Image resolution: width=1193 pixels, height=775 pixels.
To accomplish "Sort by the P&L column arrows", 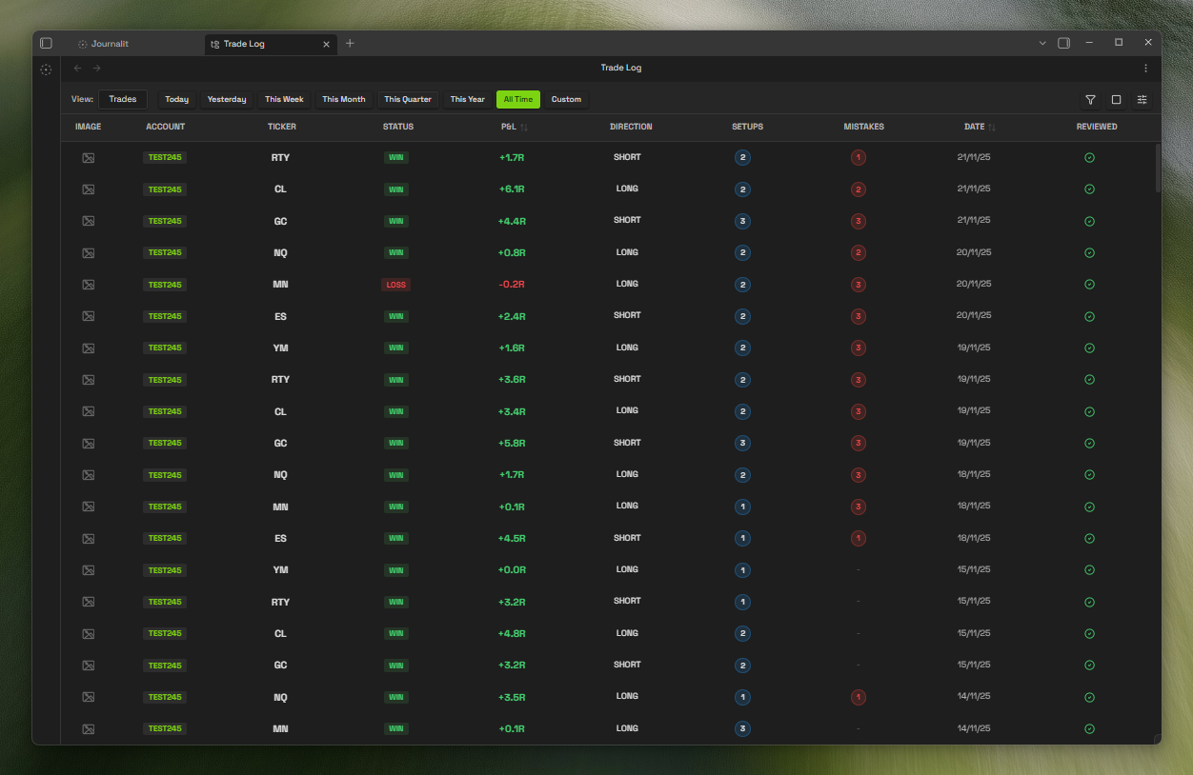I will coord(523,128).
